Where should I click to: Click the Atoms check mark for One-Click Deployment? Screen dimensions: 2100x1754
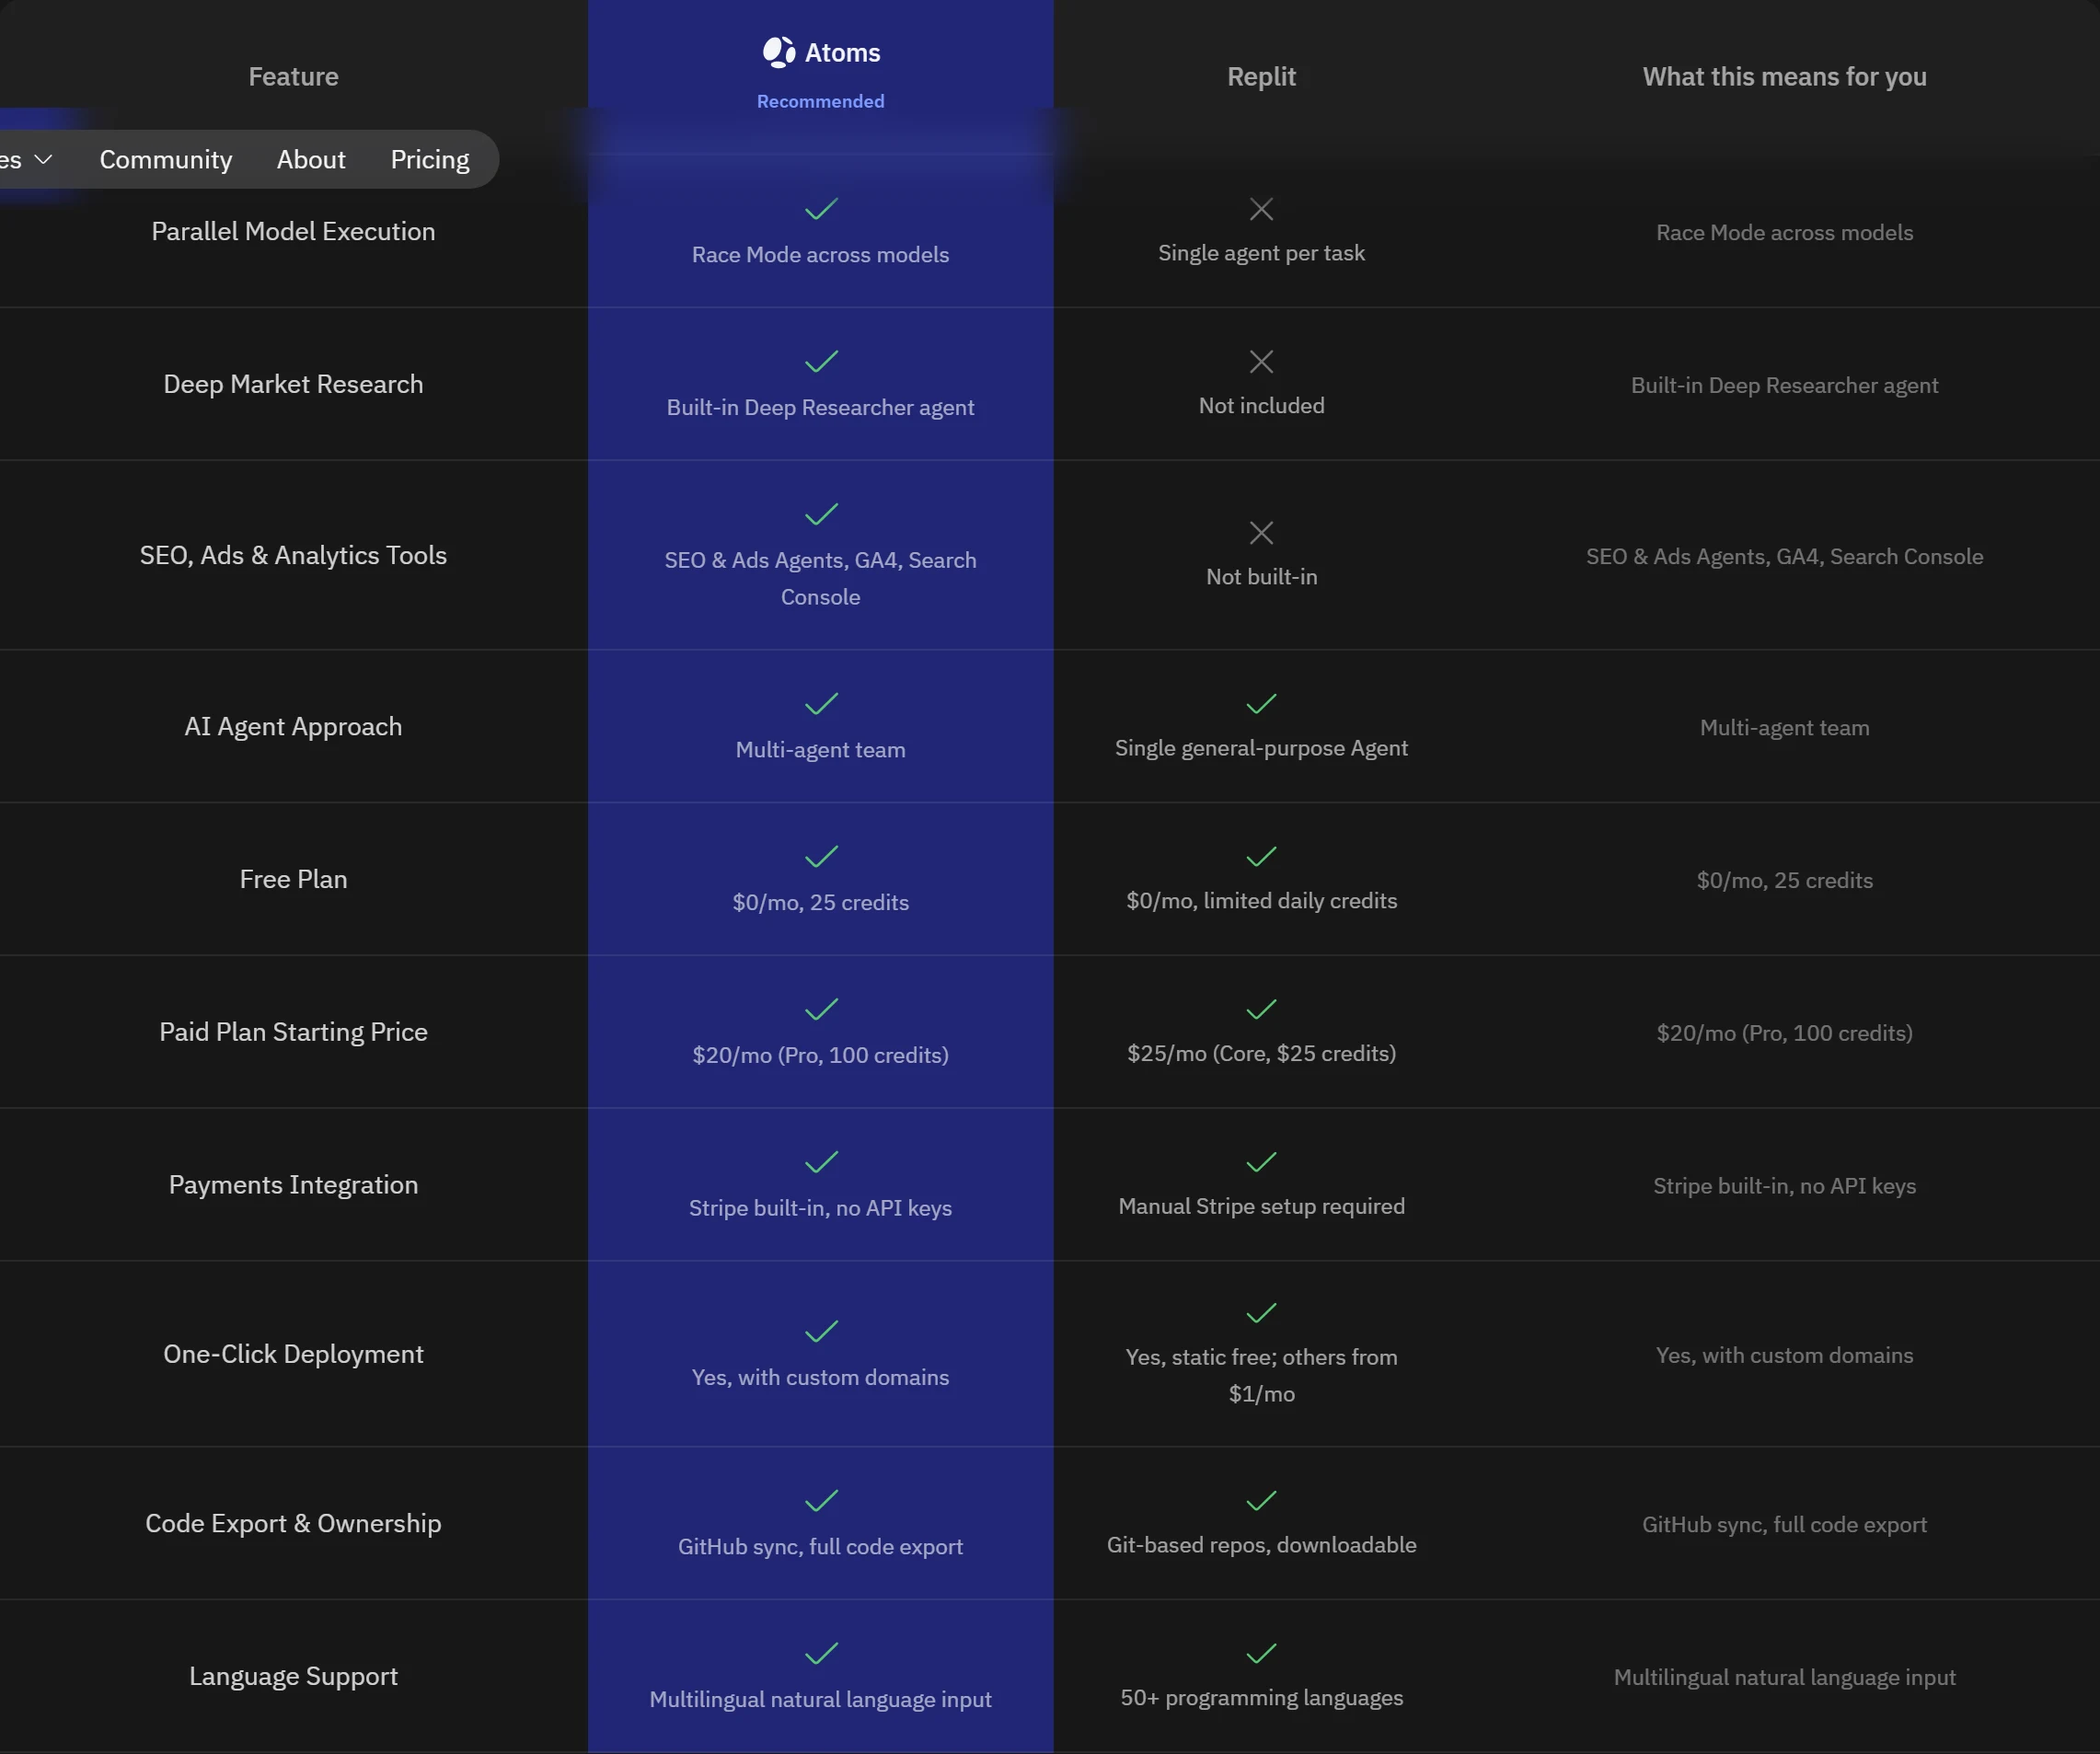821,1332
